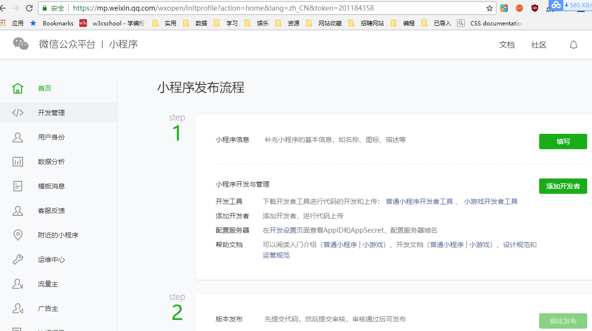The height and width of the screenshot is (331, 592).
Task: Click the blue cloud download widget icon
Action: click(x=556, y=5)
